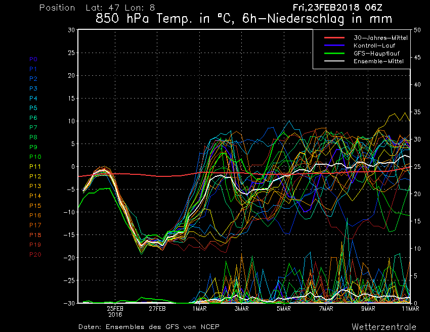The height and width of the screenshot is (332, 430).
Task: Click the -15 temperature axis value
Action: tap(69, 235)
